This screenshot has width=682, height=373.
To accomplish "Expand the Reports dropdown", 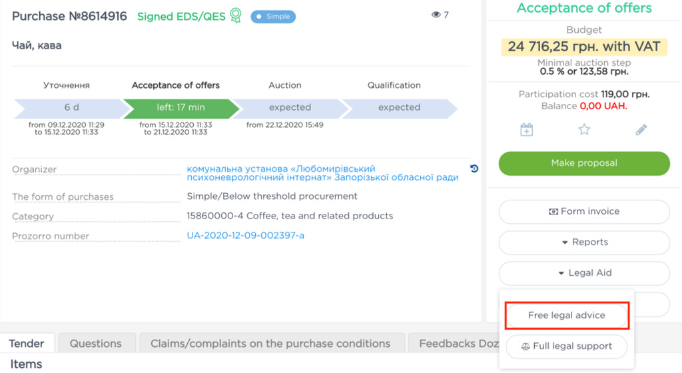I will pos(584,242).
